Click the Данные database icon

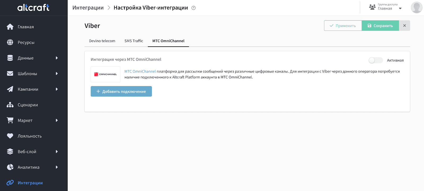(10, 58)
